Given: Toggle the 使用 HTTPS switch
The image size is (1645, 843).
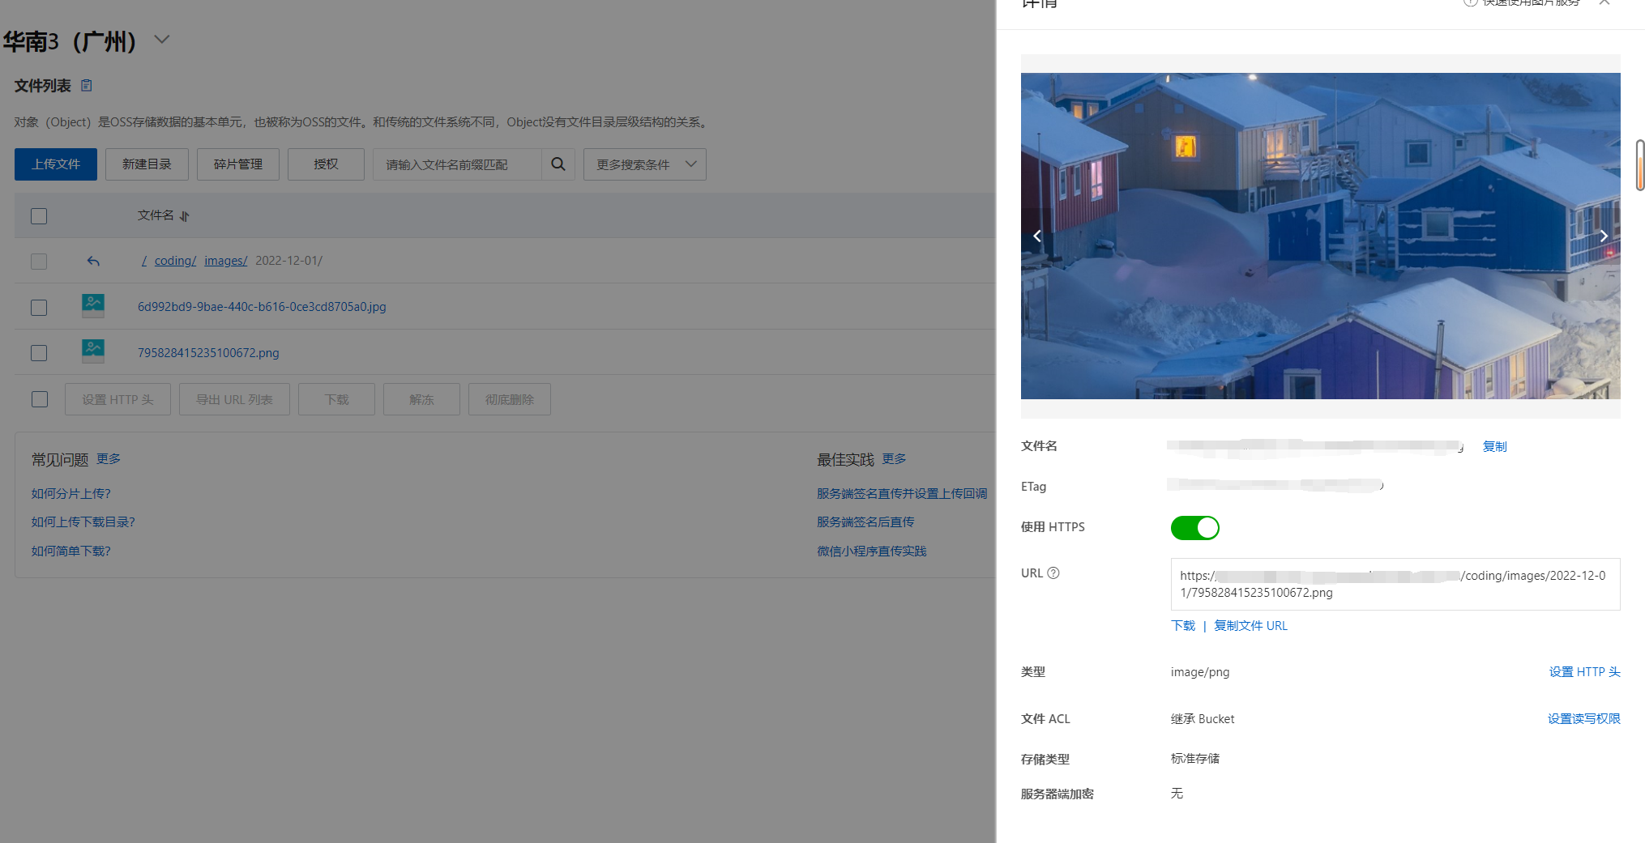Looking at the screenshot, I should coord(1194,528).
